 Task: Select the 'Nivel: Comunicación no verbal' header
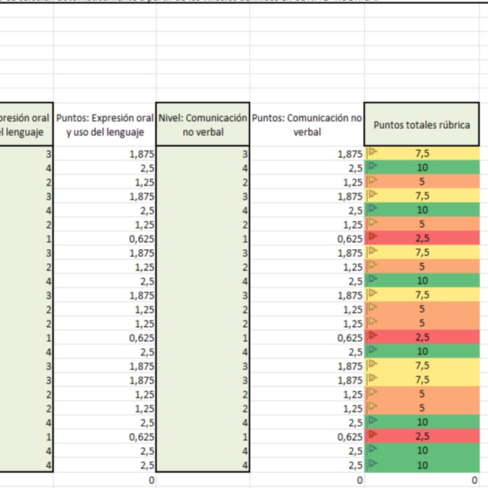[204, 125]
